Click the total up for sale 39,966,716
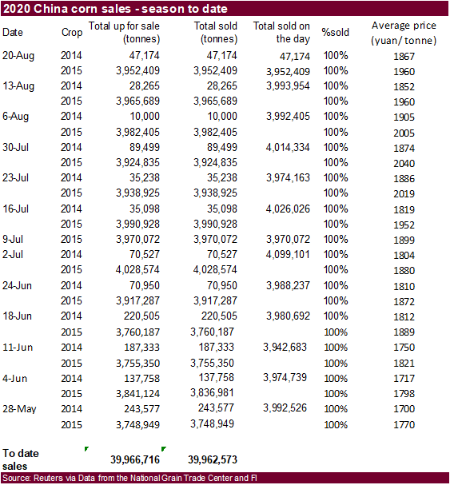The height and width of the screenshot is (485, 450). (x=135, y=459)
